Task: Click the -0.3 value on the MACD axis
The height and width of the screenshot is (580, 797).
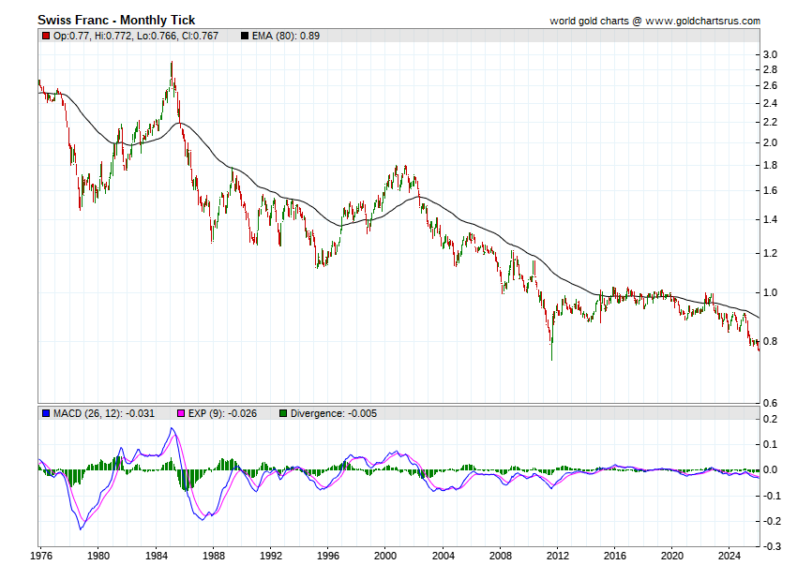Action: (x=769, y=546)
